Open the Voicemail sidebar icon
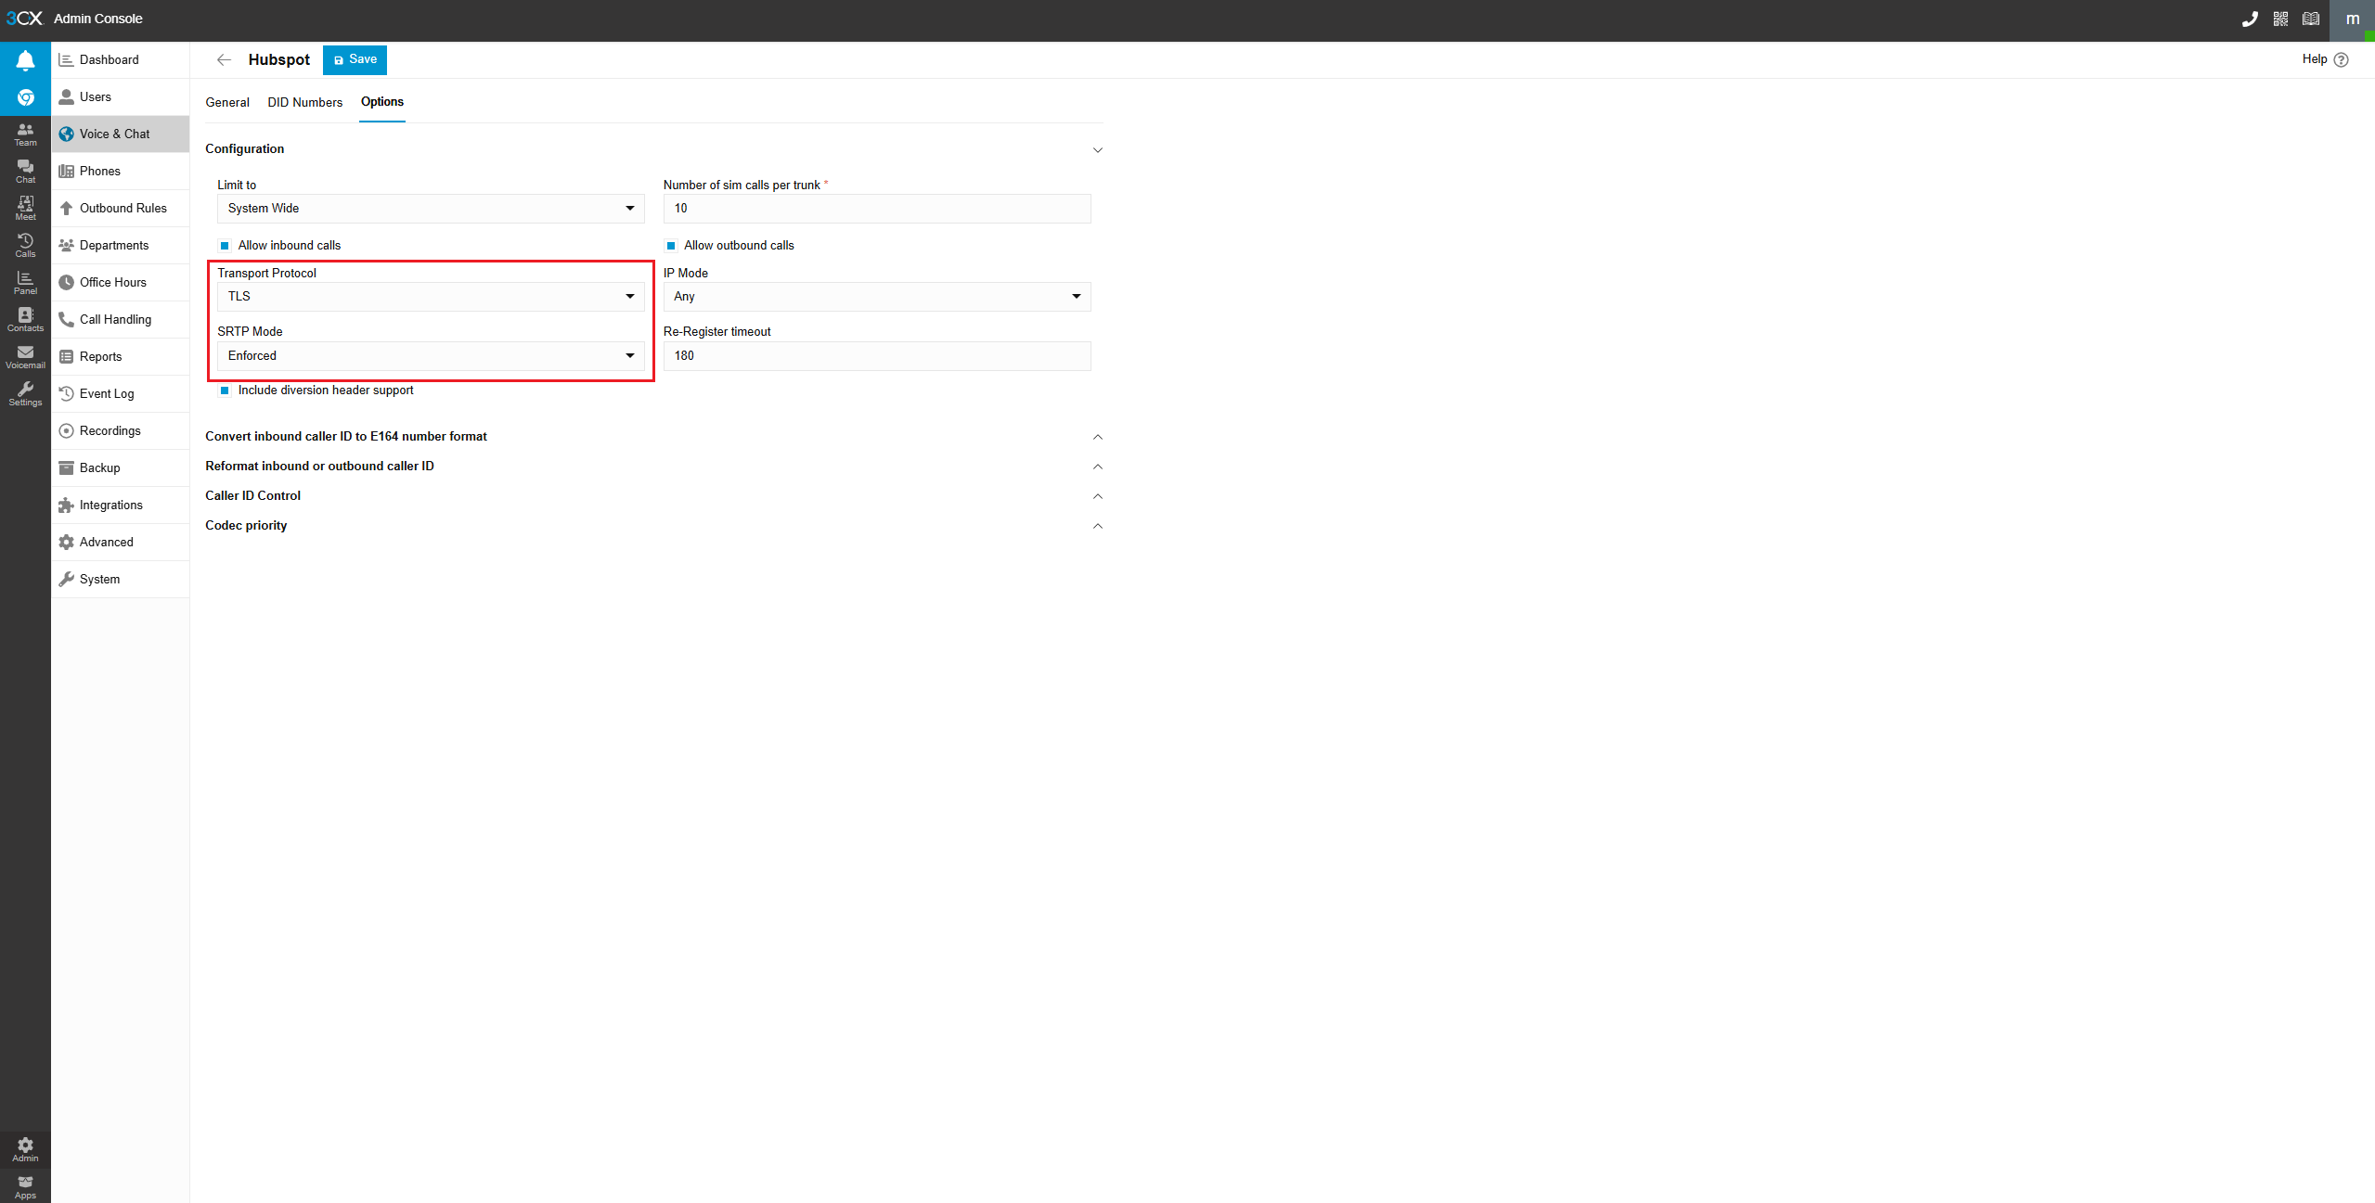Image resolution: width=2375 pixels, height=1203 pixels. 25,357
